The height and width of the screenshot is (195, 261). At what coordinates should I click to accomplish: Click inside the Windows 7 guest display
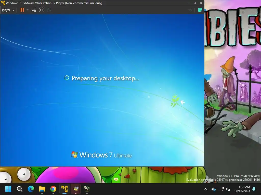(102, 90)
